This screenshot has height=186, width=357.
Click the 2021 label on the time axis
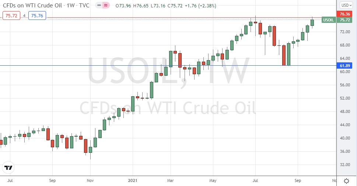(132, 181)
